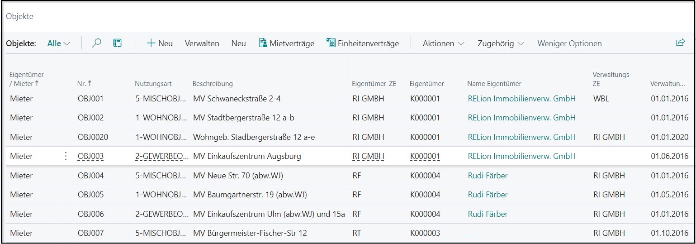Expand the Zugehörig menu
The width and height of the screenshot is (696, 244).
(501, 43)
